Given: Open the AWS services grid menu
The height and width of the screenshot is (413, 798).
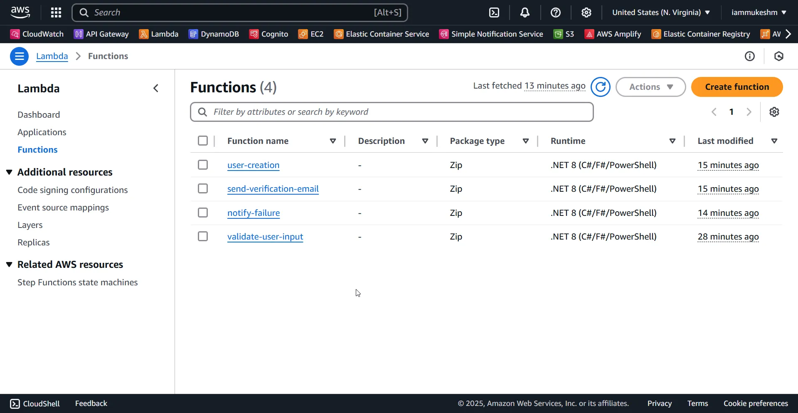Looking at the screenshot, I should (x=56, y=12).
